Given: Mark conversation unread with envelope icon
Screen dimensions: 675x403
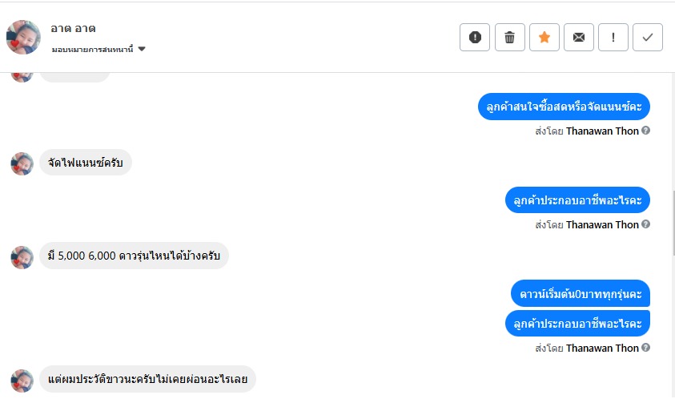Looking at the screenshot, I should click(578, 38).
